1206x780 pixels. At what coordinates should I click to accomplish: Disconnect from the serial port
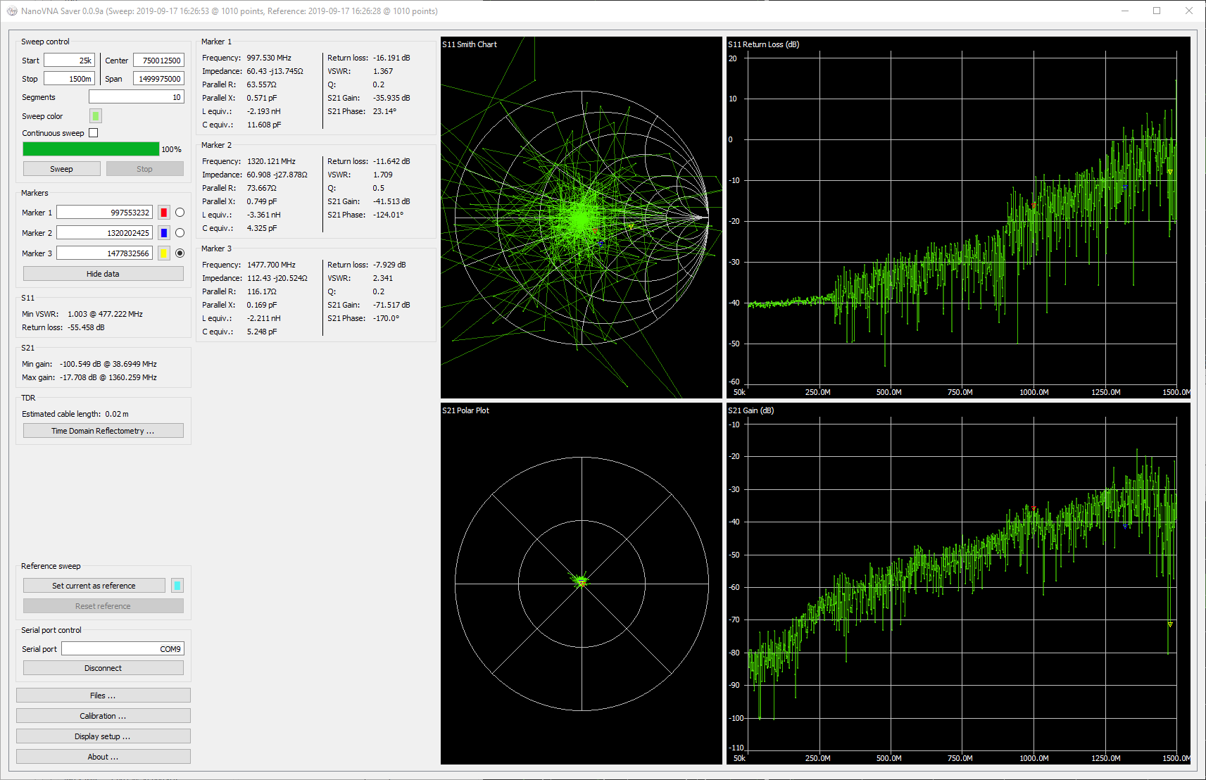[103, 668]
